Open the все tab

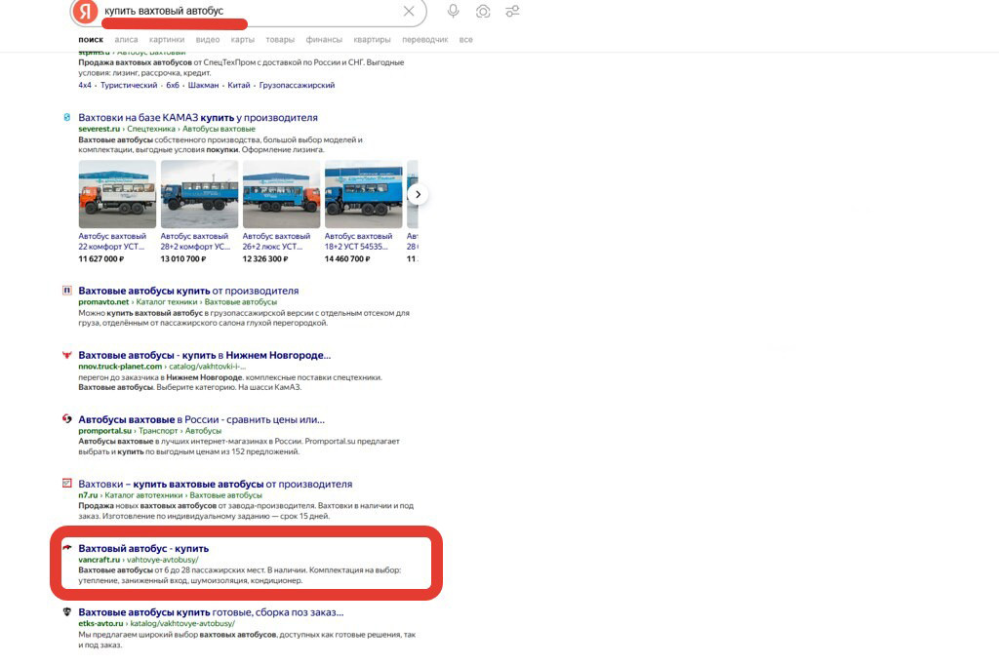(x=465, y=40)
